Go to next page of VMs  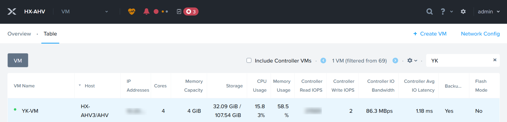click(395, 61)
